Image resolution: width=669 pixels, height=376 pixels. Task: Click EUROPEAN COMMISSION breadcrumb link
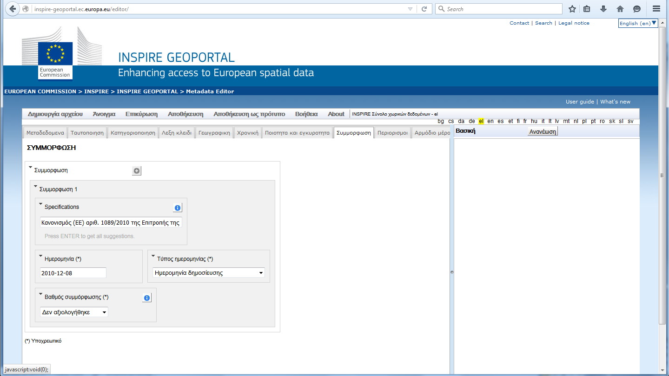pos(40,91)
